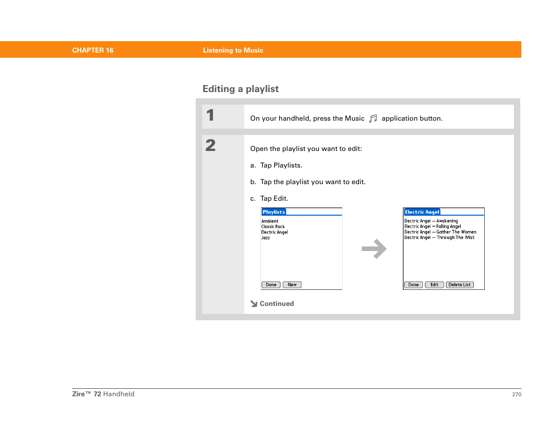This screenshot has width=546, height=422.
Task: Click the 'Tap Edit.' instruction text
Action: pos(274,198)
